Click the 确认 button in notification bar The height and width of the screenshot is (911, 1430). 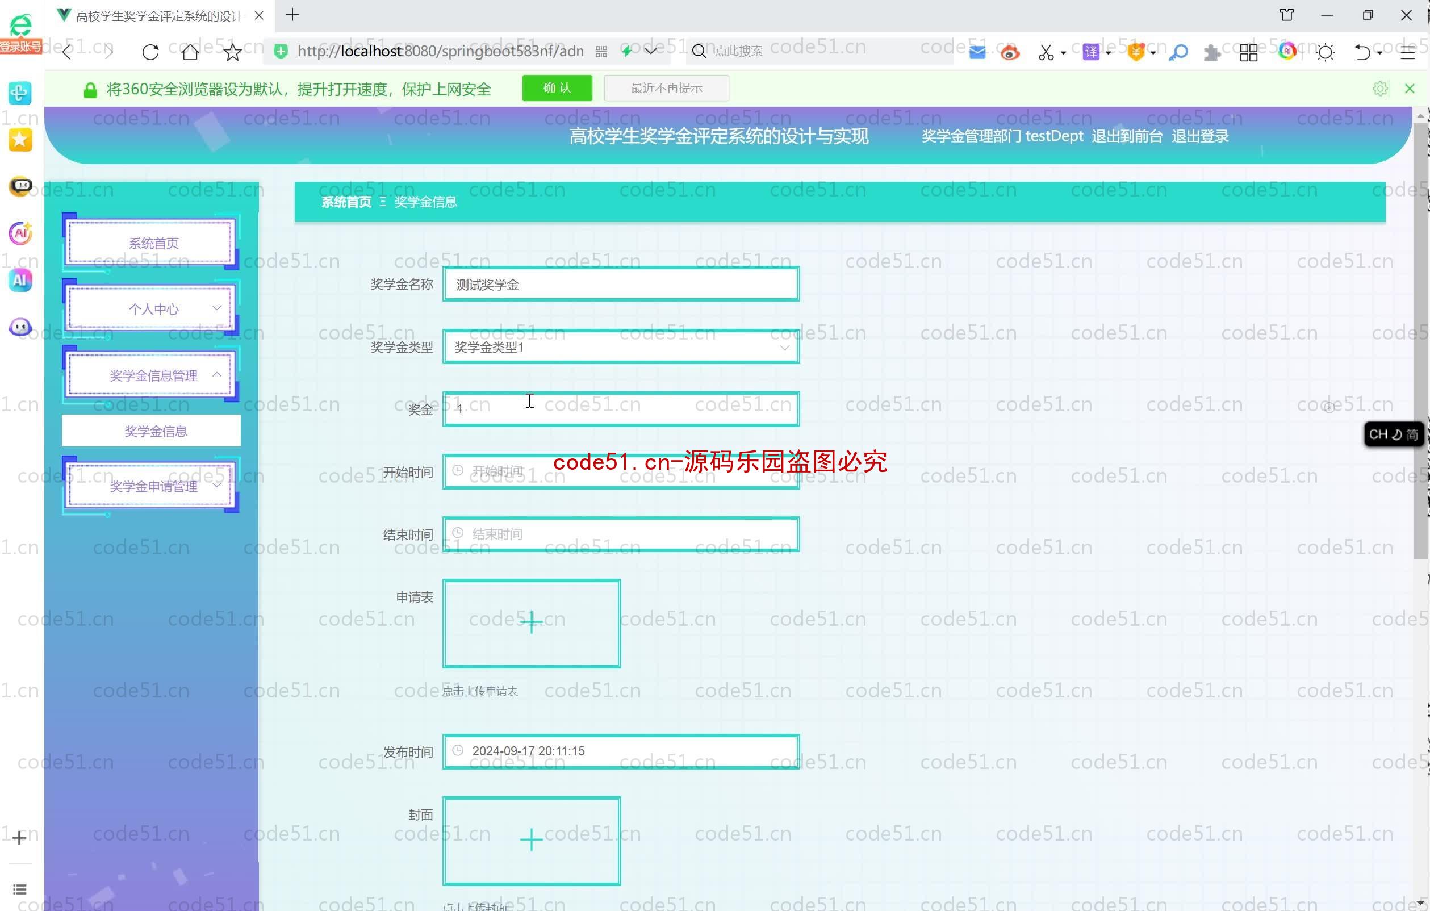pyautogui.click(x=557, y=88)
